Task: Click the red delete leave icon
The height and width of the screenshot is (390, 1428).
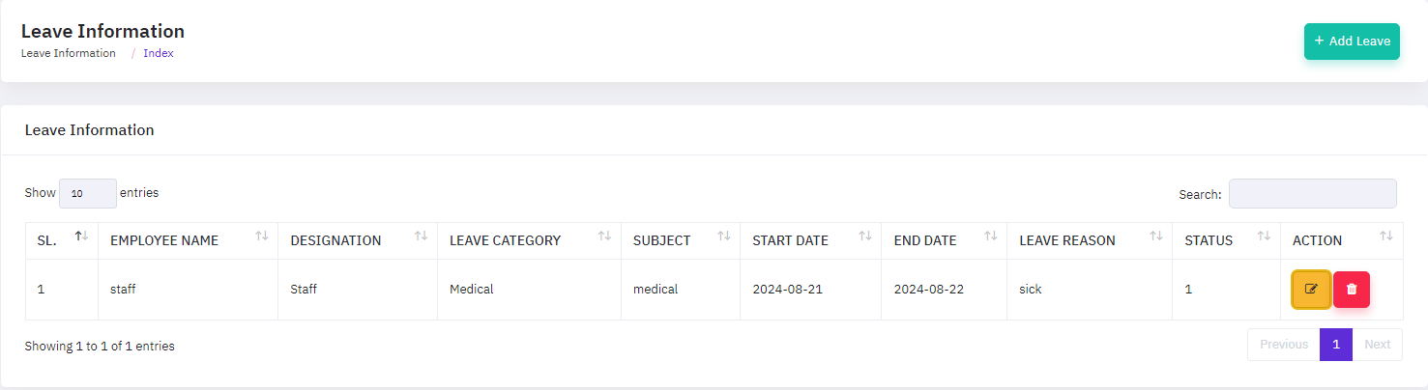Action: tap(1352, 289)
